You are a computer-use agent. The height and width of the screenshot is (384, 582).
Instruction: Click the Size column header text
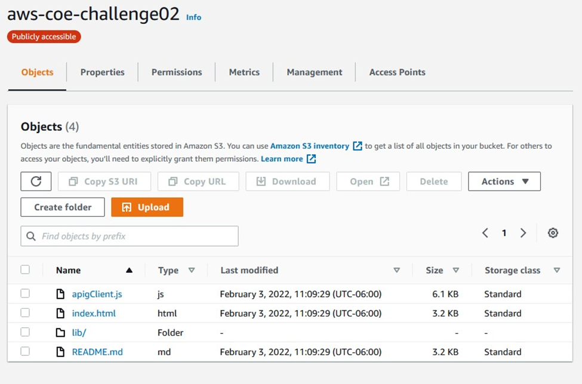pyautogui.click(x=435, y=270)
